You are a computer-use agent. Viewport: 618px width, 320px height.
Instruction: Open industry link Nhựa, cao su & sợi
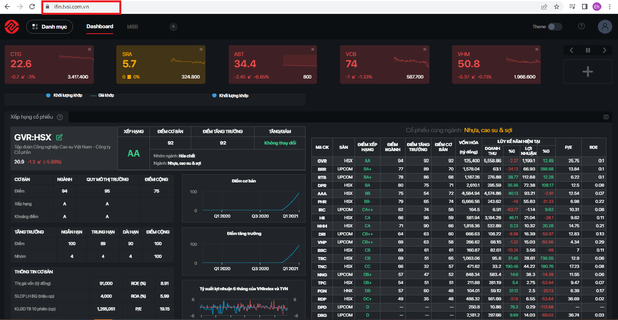click(488, 130)
